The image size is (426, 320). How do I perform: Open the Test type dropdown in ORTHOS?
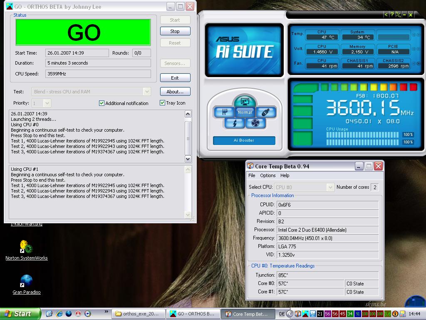click(x=147, y=92)
